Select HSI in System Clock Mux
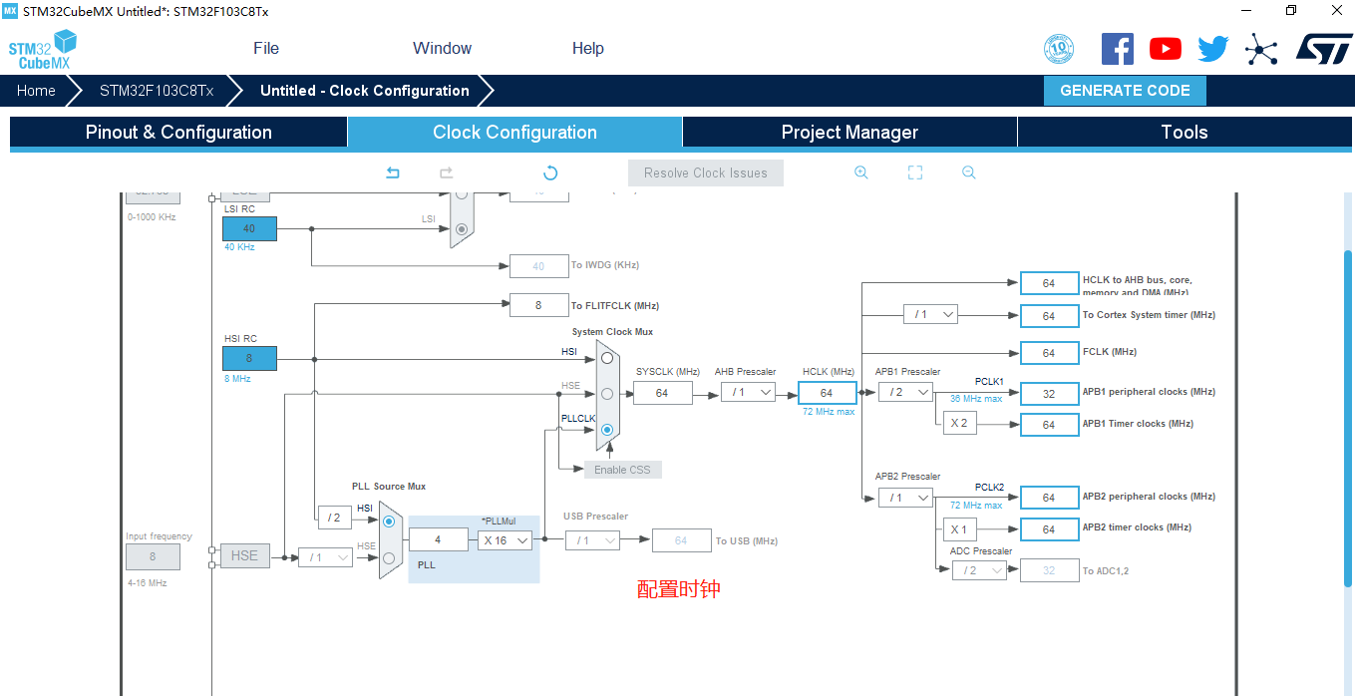This screenshot has height=696, width=1355. coord(606,357)
